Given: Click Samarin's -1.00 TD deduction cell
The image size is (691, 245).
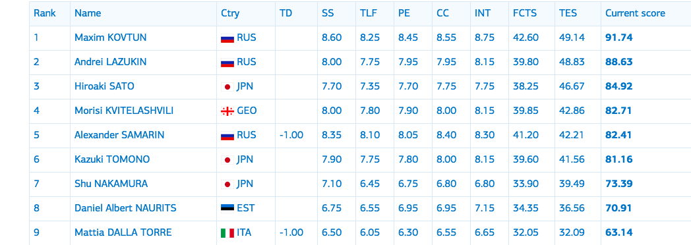Looking at the screenshot, I should [291, 134].
